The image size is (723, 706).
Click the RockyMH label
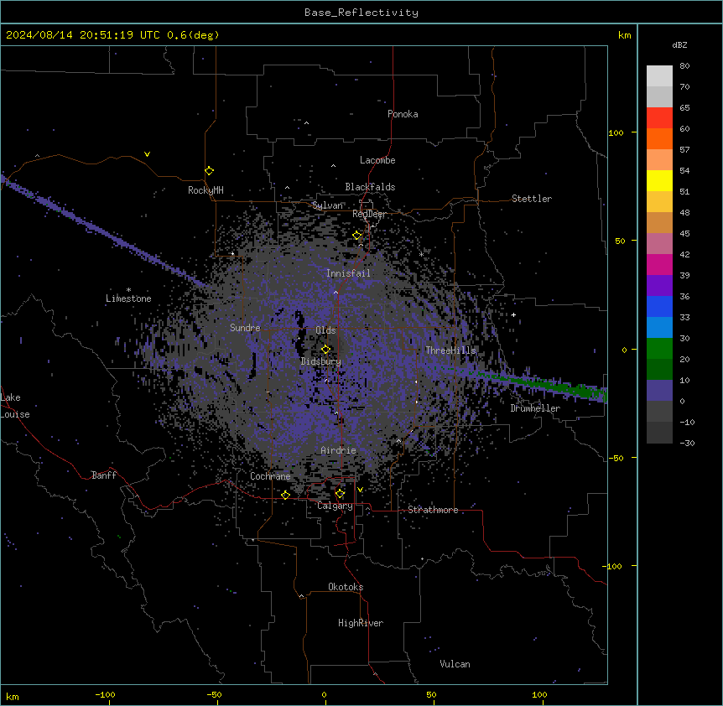click(x=205, y=190)
